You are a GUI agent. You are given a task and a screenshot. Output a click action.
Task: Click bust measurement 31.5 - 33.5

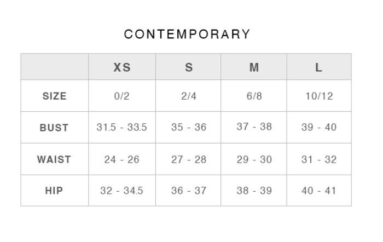(122, 128)
